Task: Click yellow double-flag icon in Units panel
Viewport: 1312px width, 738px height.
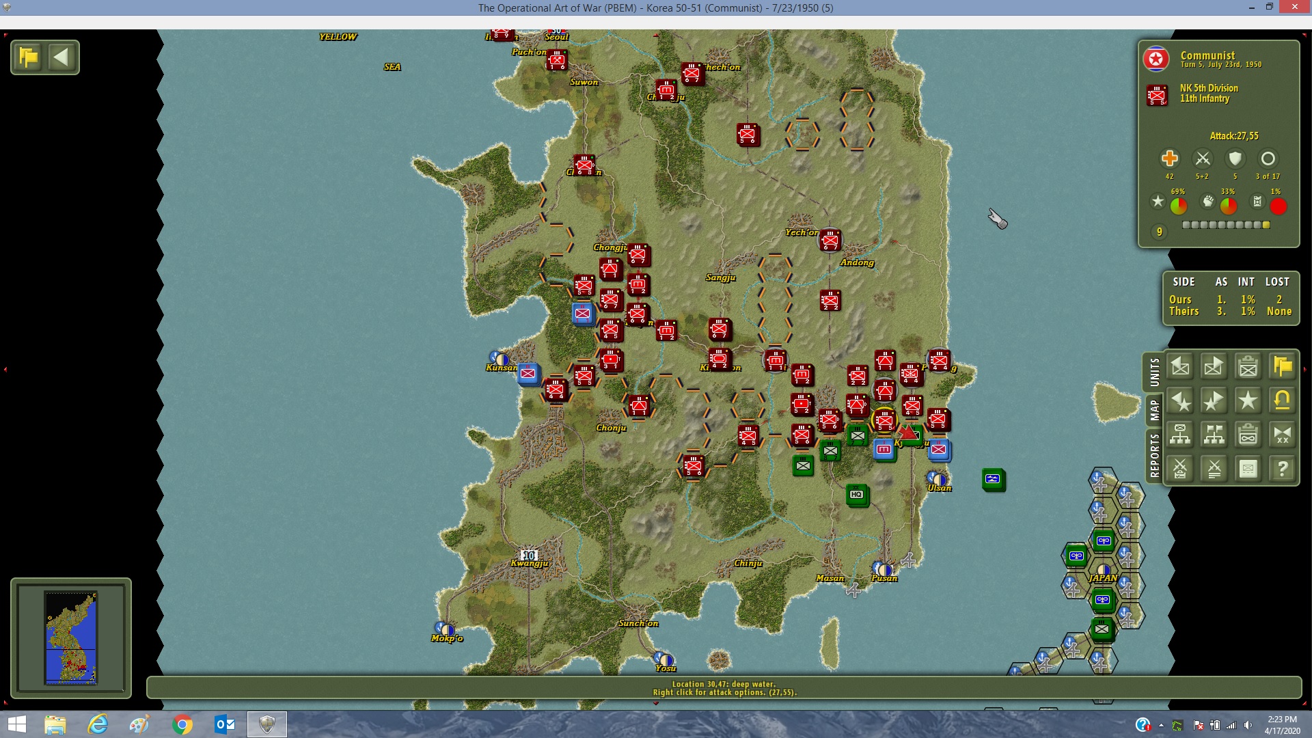Action: pyautogui.click(x=1283, y=367)
